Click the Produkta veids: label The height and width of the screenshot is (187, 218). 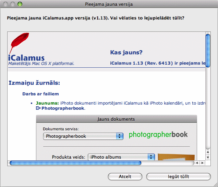[69, 157]
